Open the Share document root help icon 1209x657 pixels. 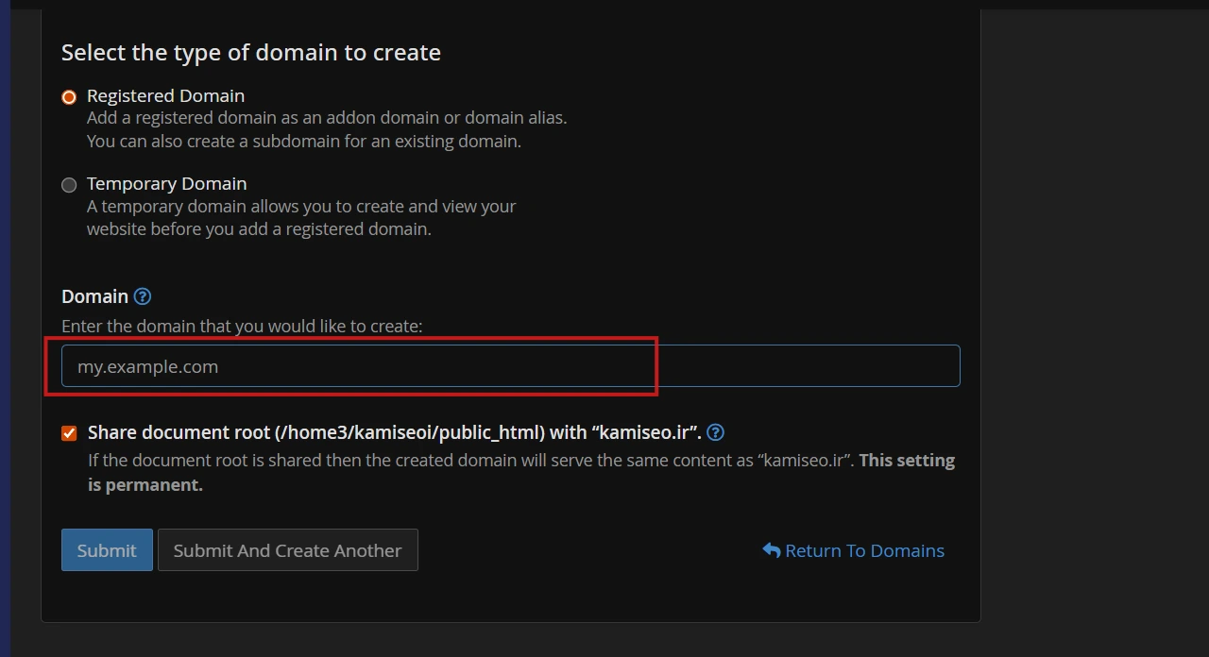click(x=716, y=432)
